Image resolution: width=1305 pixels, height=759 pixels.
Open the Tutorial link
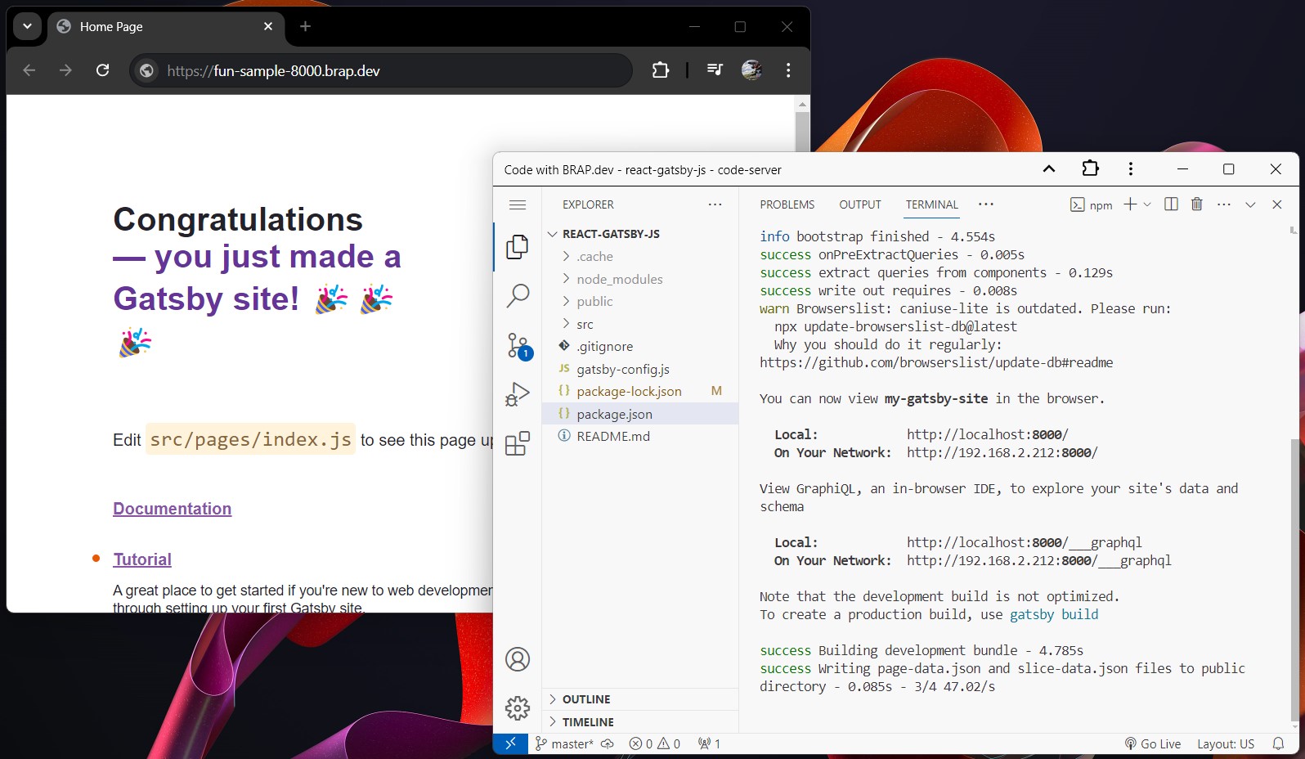[x=142, y=559]
